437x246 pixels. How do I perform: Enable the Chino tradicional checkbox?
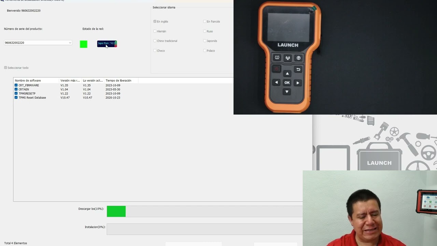[155, 41]
